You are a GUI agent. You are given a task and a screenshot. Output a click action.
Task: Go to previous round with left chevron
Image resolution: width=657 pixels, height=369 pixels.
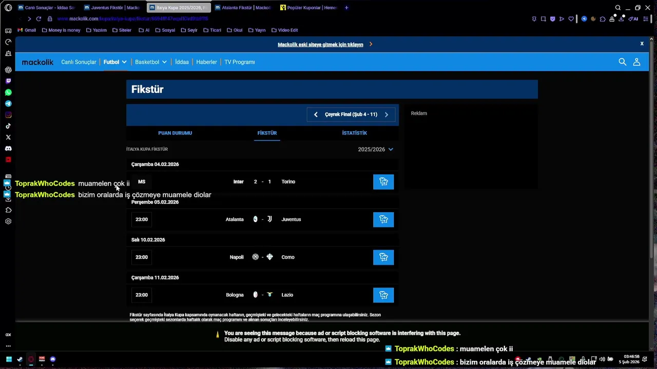[316, 114]
